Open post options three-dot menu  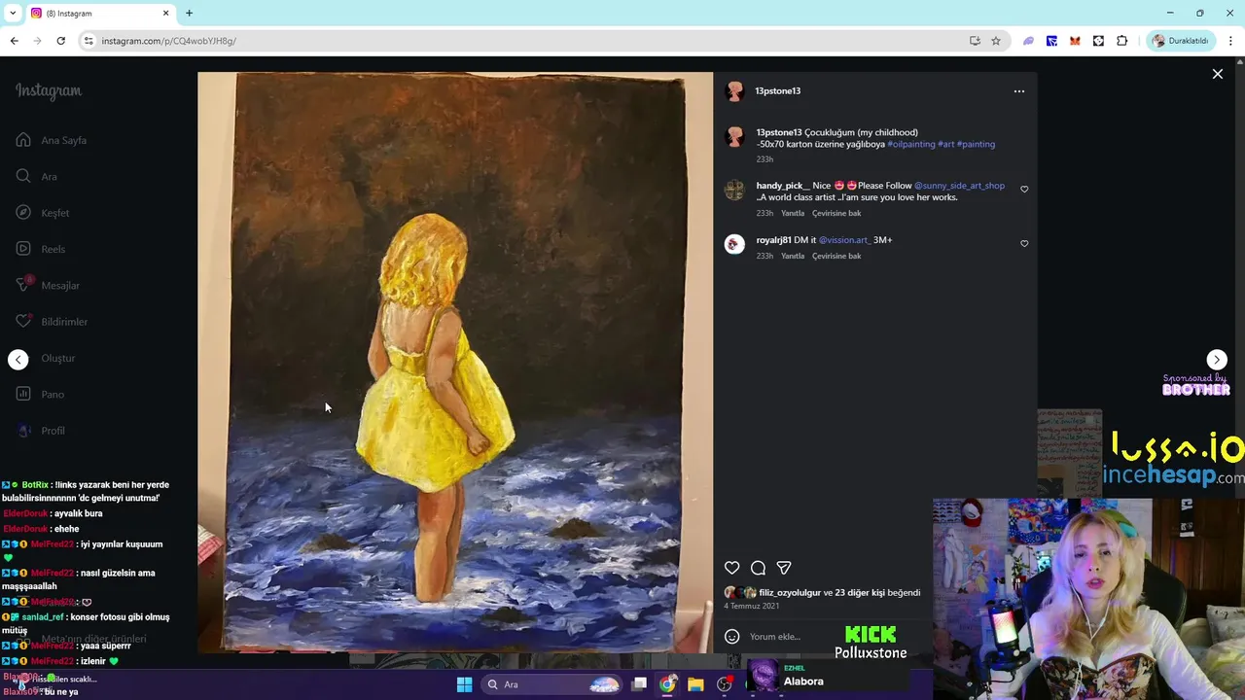tap(1018, 91)
